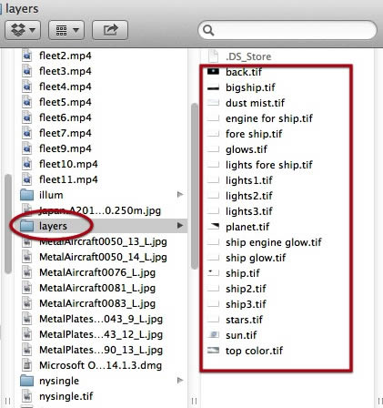Select MetalAircraft0050_13_L.jpg

click(x=103, y=241)
